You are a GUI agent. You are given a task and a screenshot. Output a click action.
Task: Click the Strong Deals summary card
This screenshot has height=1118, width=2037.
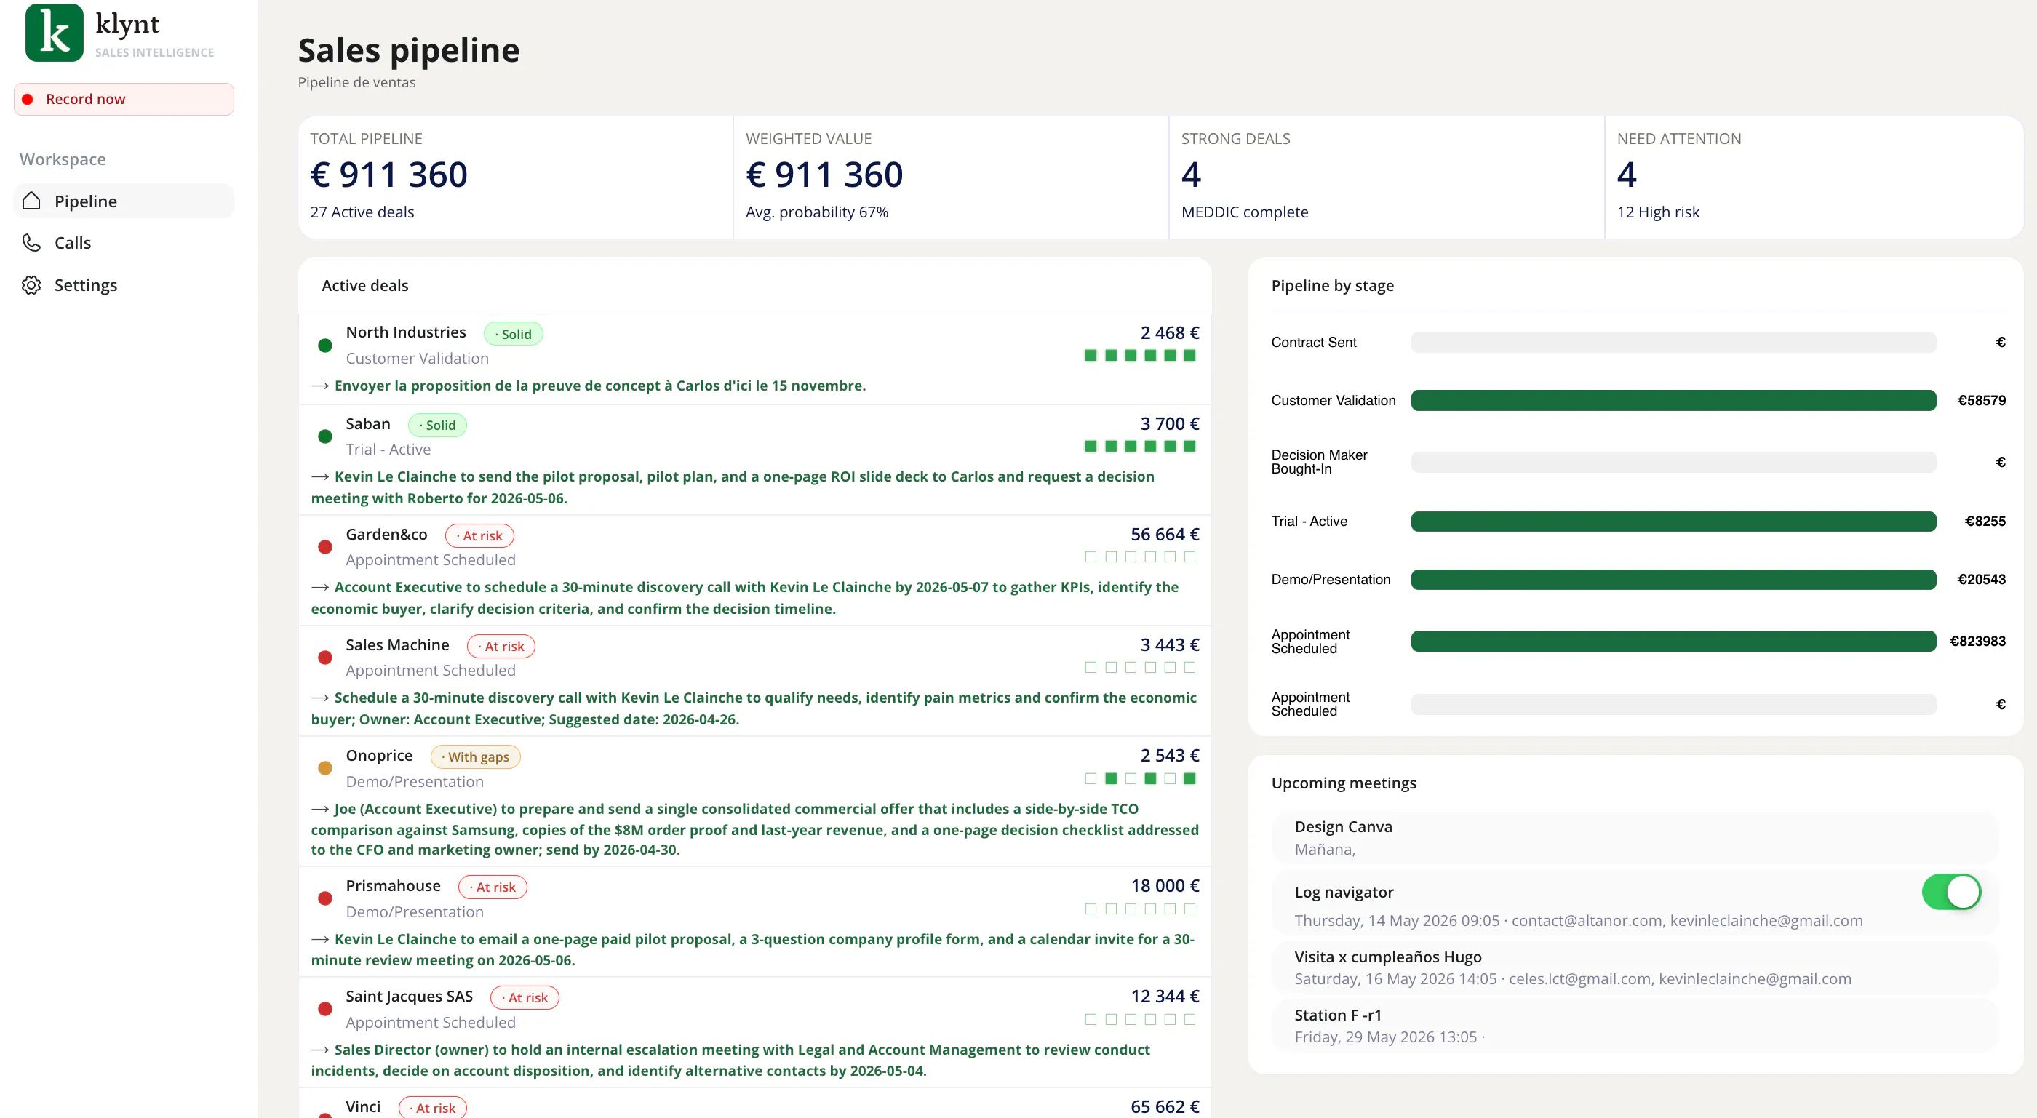[1387, 177]
